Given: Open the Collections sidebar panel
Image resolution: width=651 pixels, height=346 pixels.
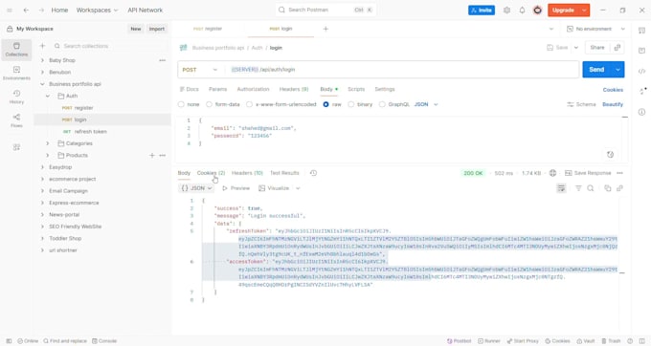Looking at the screenshot, I should coord(16,50).
